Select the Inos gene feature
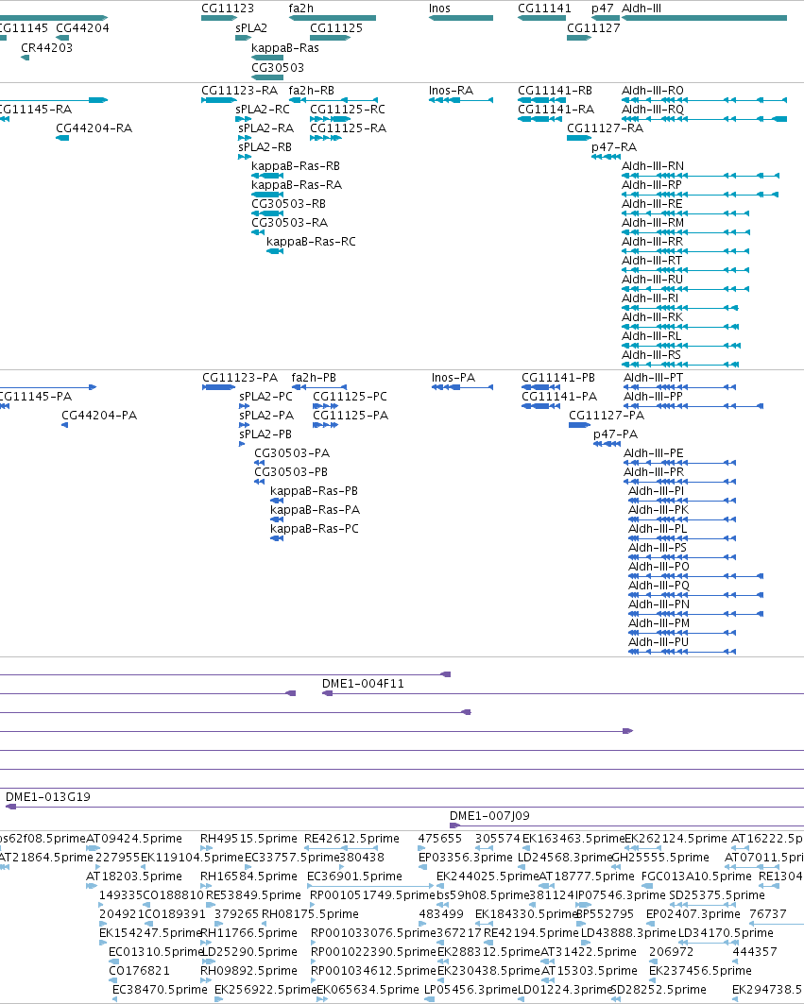Viewport: 804px width, 1004px height. coord(461,18)
